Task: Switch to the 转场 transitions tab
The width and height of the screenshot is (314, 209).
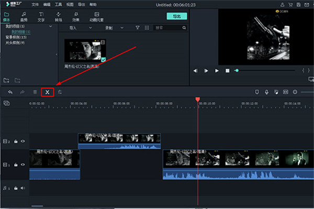Action: pos(59,16)
